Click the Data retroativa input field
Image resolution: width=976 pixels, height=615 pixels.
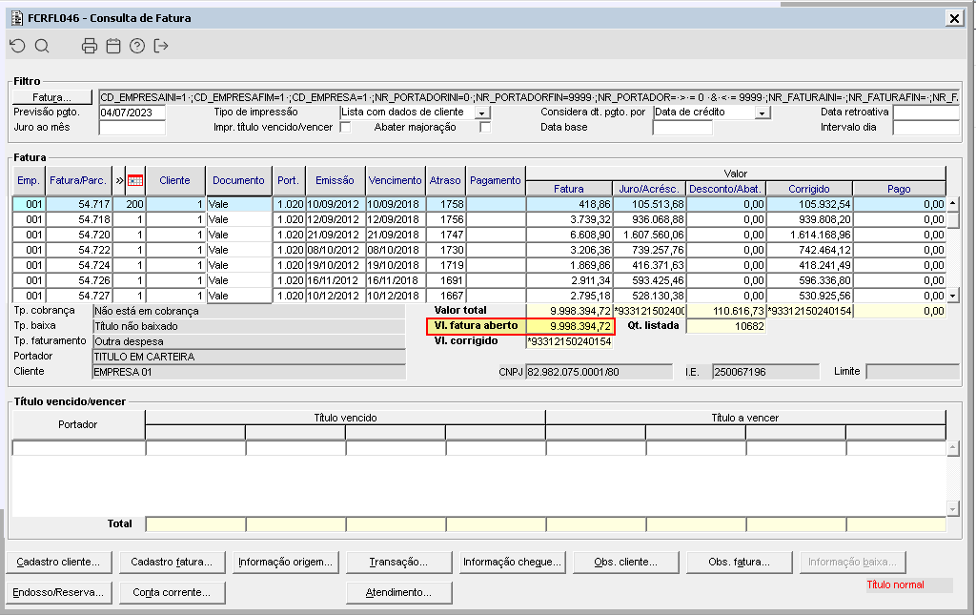[926, 113]
